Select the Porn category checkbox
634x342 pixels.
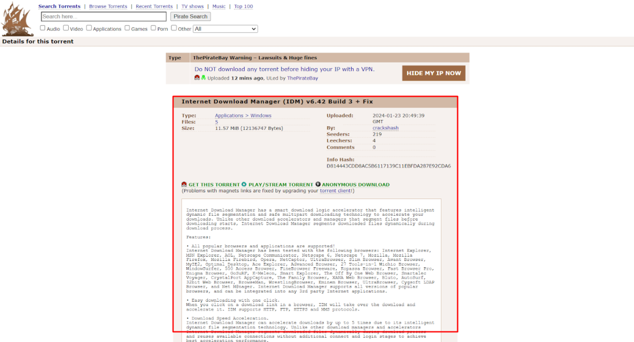click(154, 28)
